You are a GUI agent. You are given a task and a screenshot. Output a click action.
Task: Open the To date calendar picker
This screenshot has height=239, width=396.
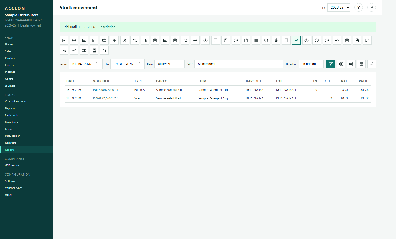click(139, 64)
